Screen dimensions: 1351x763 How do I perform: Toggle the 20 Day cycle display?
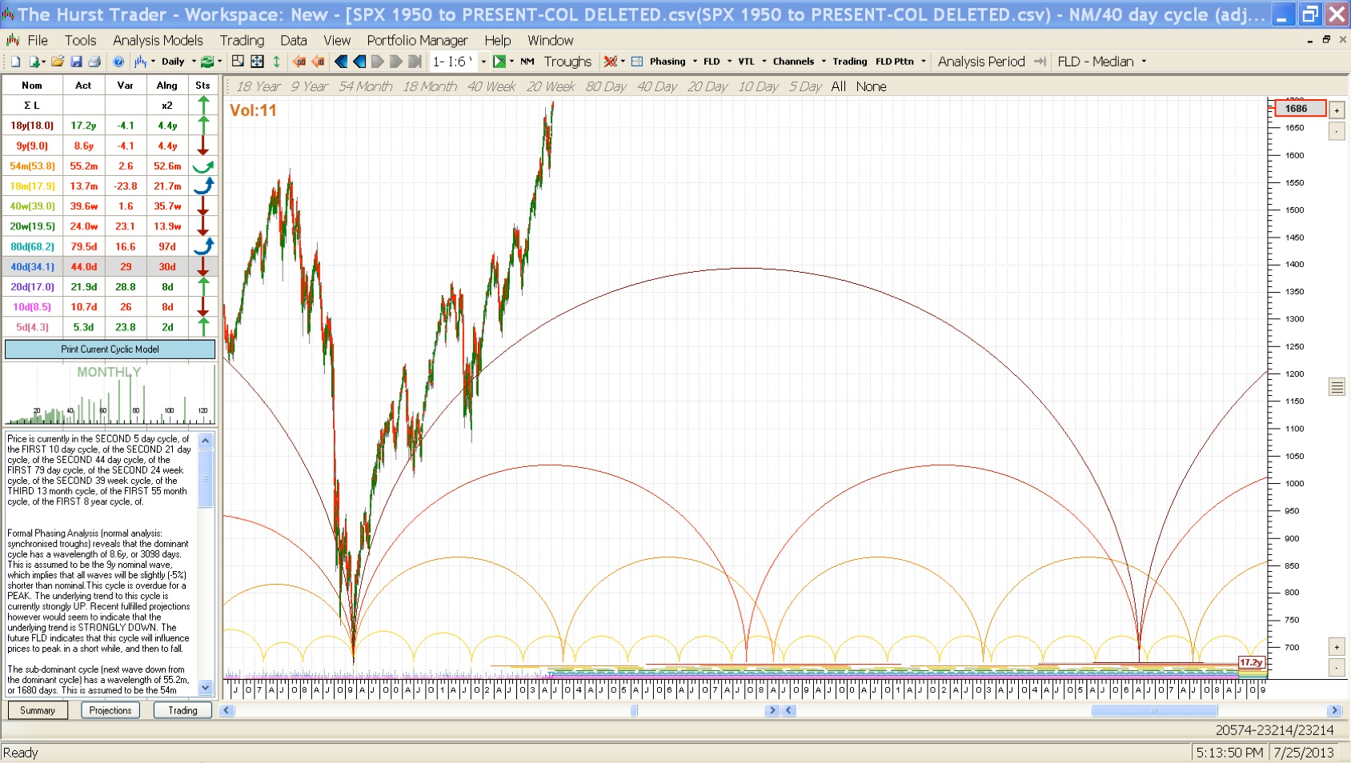[x=707, y=86]
